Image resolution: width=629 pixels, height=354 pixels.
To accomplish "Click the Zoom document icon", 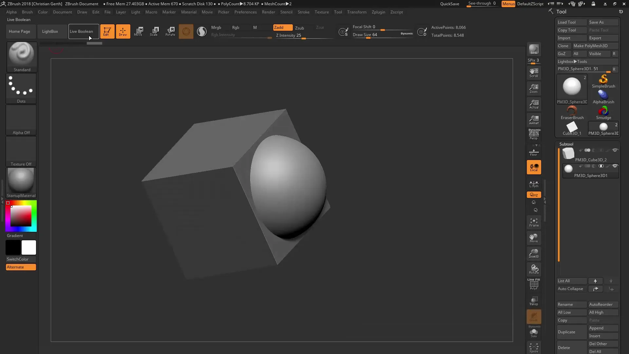I will pyautogui.click(x=534, y=88).
